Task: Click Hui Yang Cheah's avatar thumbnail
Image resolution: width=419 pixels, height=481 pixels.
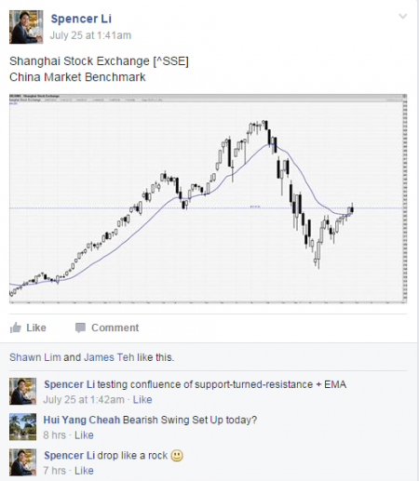Action: 22,427
